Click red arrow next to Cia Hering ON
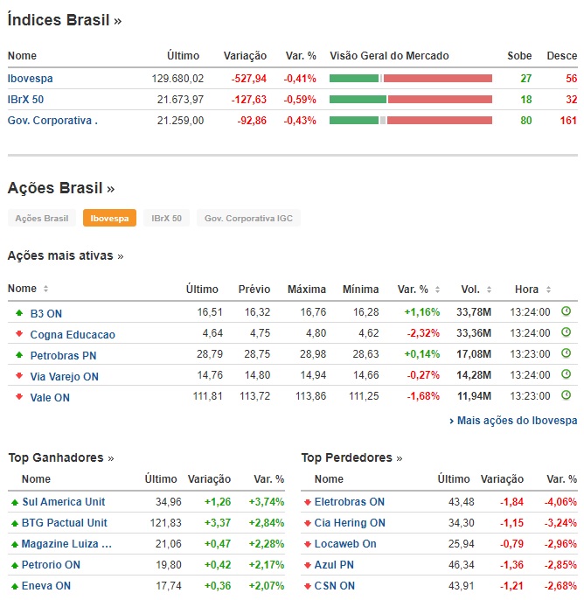Screen dimensions: 584x600 [308, 523]
